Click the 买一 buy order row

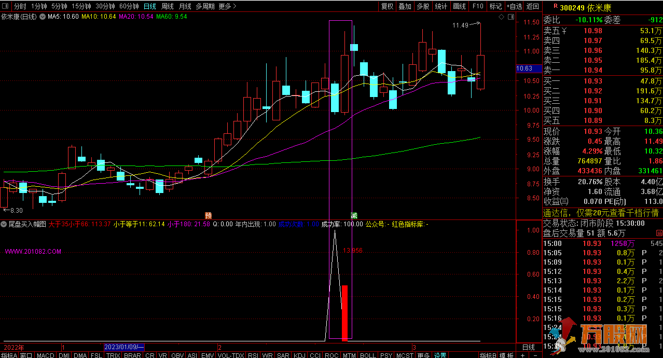click(x=602, y=81)
